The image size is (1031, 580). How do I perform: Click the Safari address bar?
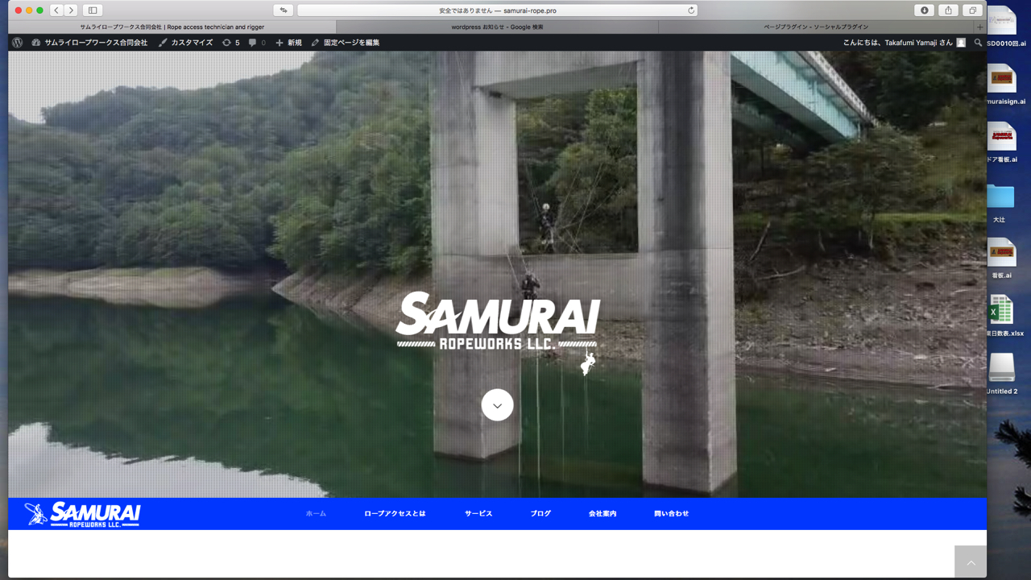(497, 10)
